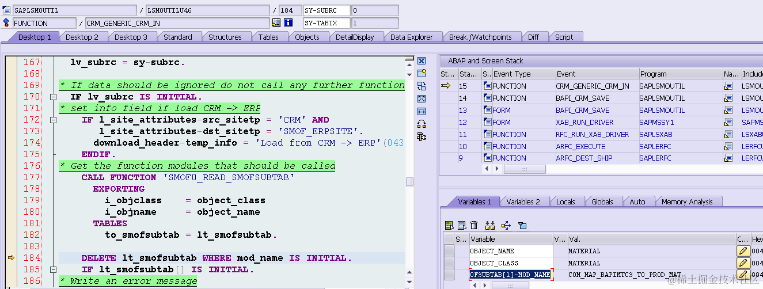The width and height of the screenshot is (763, 289).
Task: Click the first icon in Variables toolbar
Action: 449,225
